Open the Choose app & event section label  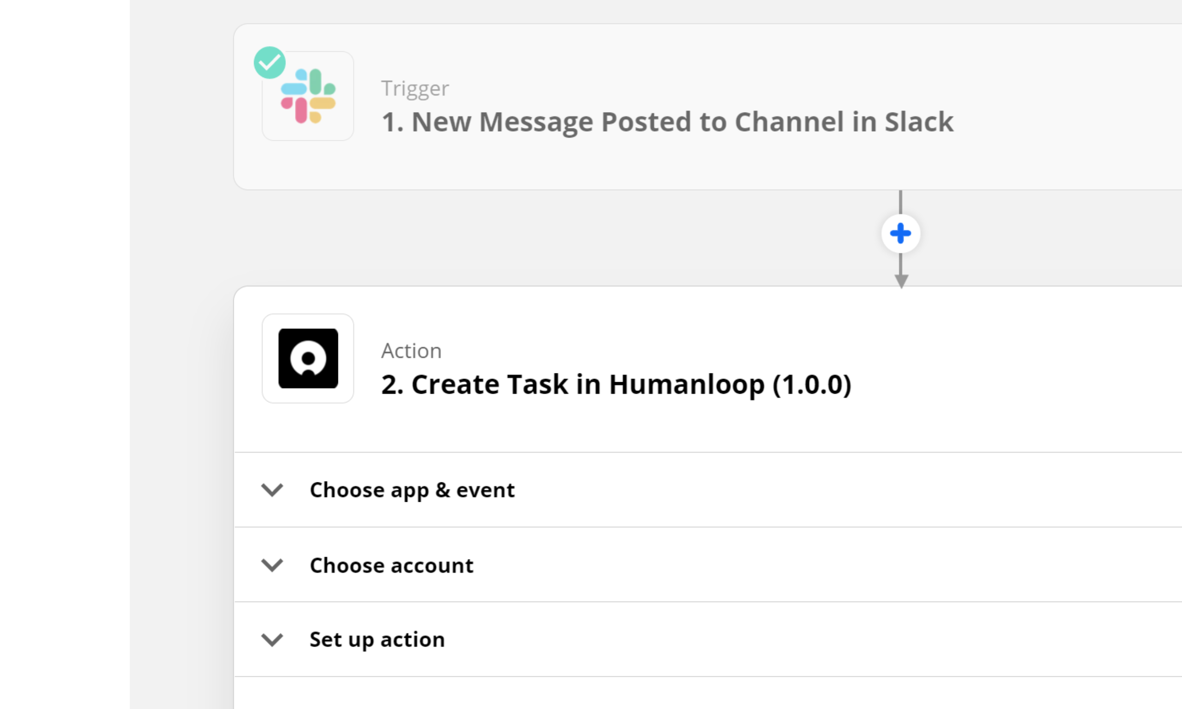412,490
